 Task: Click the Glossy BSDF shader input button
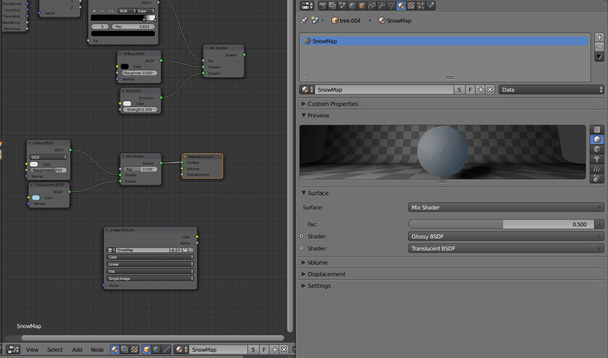click(x=506, y=236)
